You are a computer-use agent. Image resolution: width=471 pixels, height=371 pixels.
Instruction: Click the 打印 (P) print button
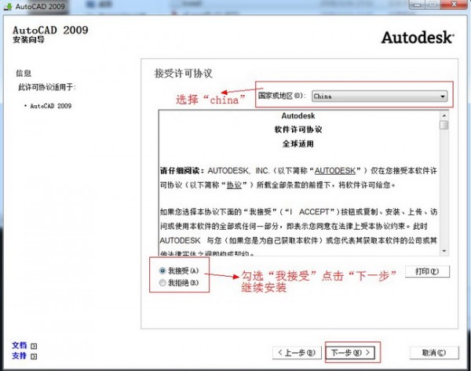[427, 271]
